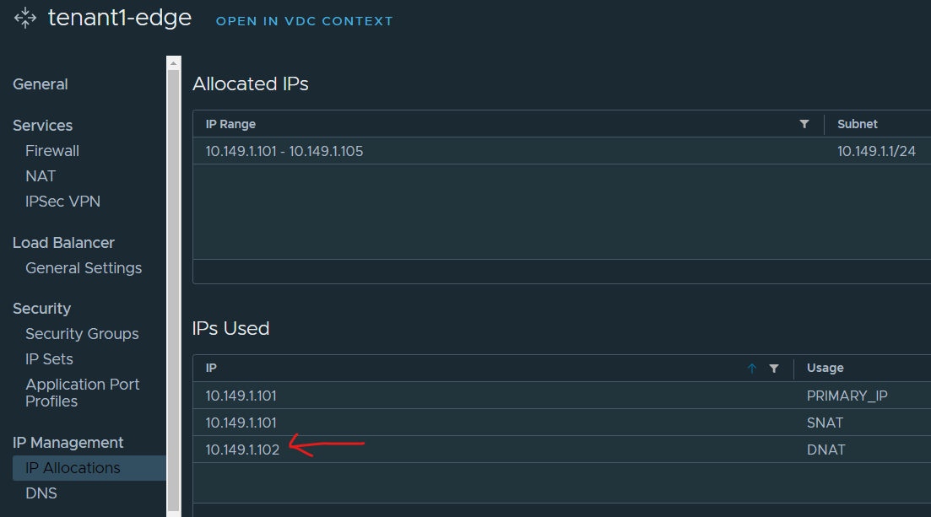Image resolution: width=931 pixels, height=517 pixels.
Task: Open the NAT page
Action: 41,176
